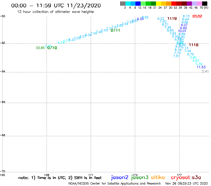This screenshot has height=186, width=211.
Task: Click the gray swatch in the color legend
Action: [x=123, y=3]
